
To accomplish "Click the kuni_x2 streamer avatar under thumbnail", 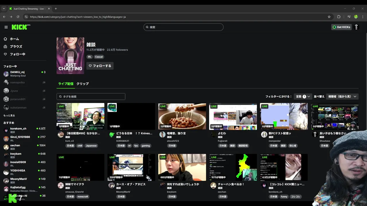I will click(x=61, y=135).
